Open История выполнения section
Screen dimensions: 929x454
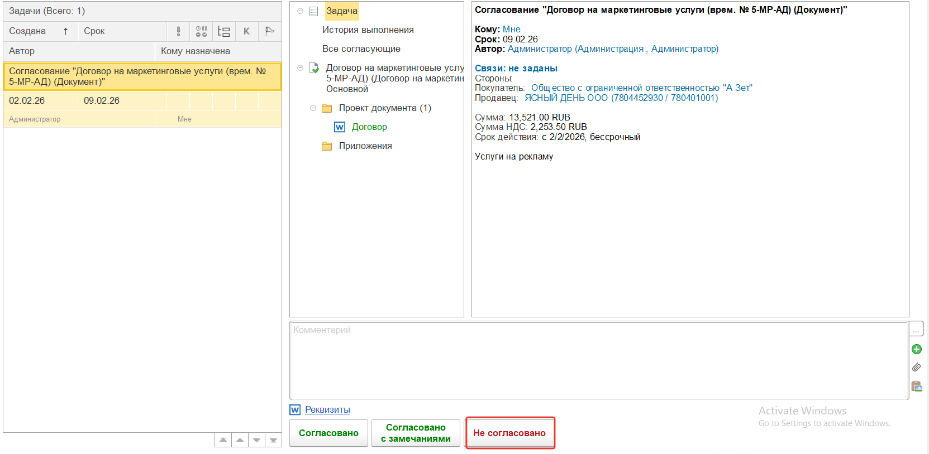(x=368, y=30)
